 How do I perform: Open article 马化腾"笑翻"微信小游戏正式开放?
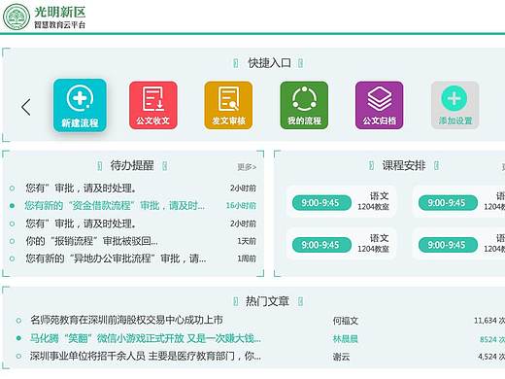click(x=146, y=338)
